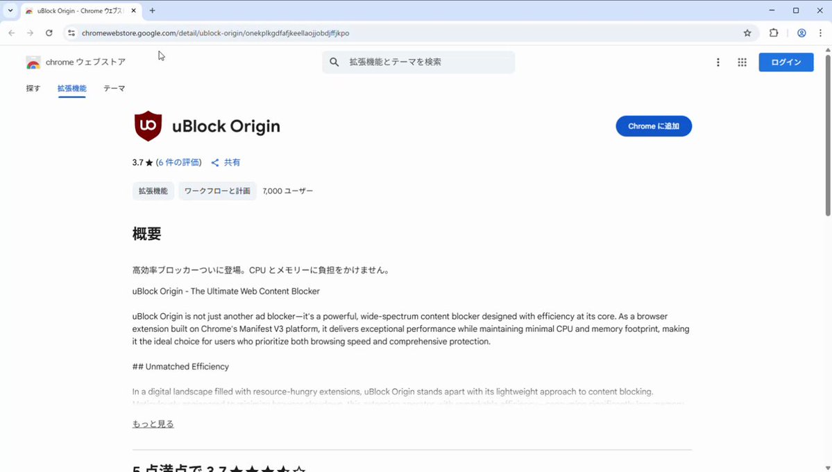Focus the '拡張機能とテーマを検索' search field
Viewport: 832px width, 472px height.
418,62
